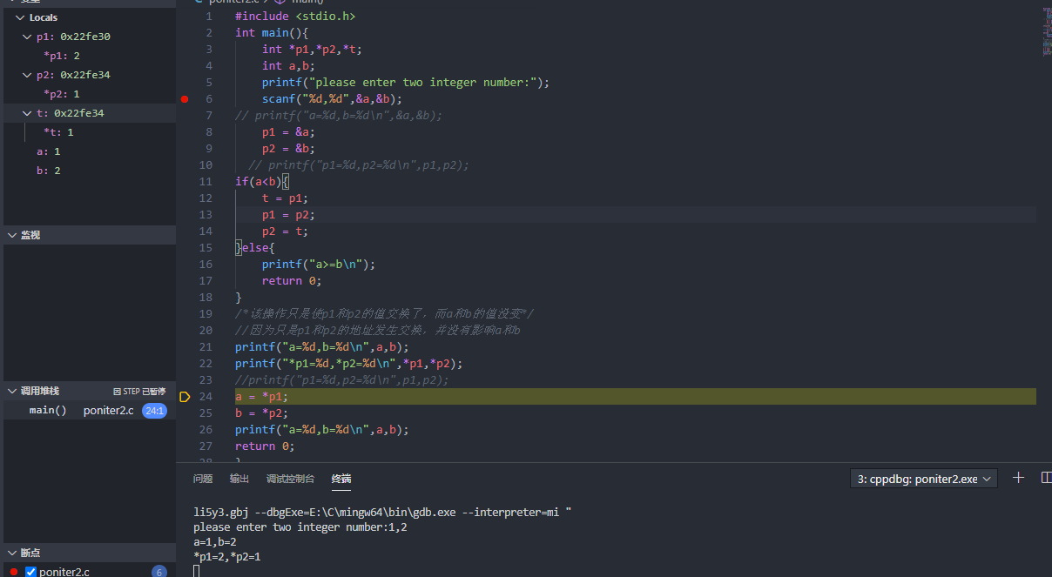This screenshot has height=577, width=1052.
Task: Click the 'if(a<b){' code line
Action: pyautogui.click(x=262, y=182)
